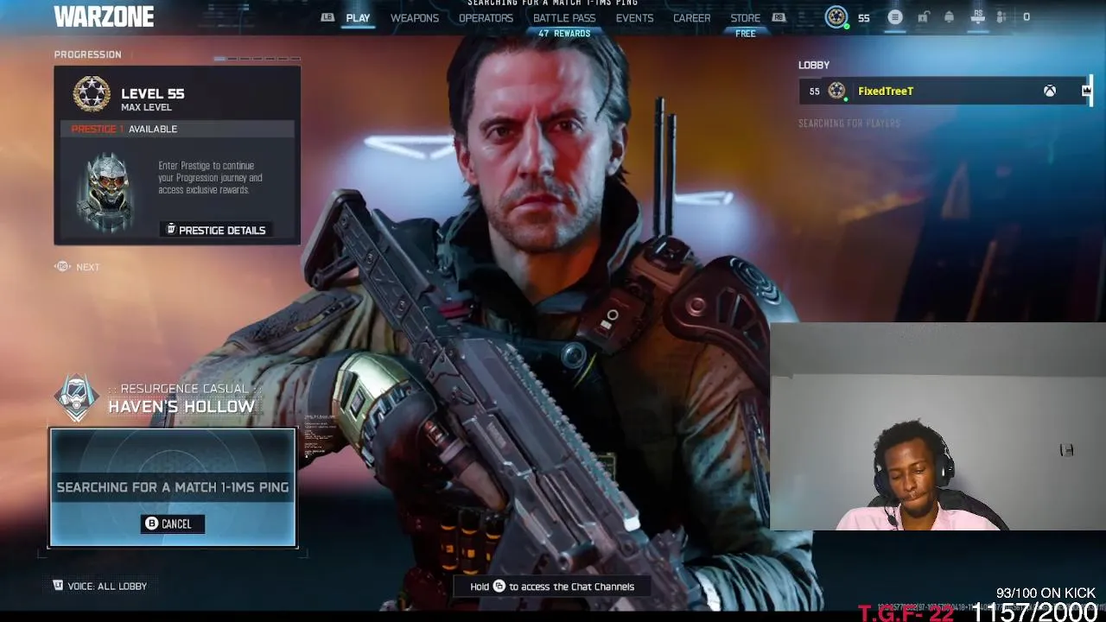Click the Prestige skull helmet emblem

[105, 192]
